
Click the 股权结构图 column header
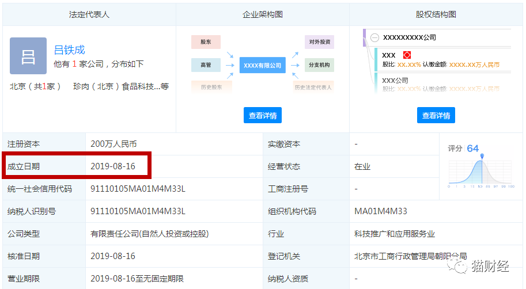pos(436,14)
